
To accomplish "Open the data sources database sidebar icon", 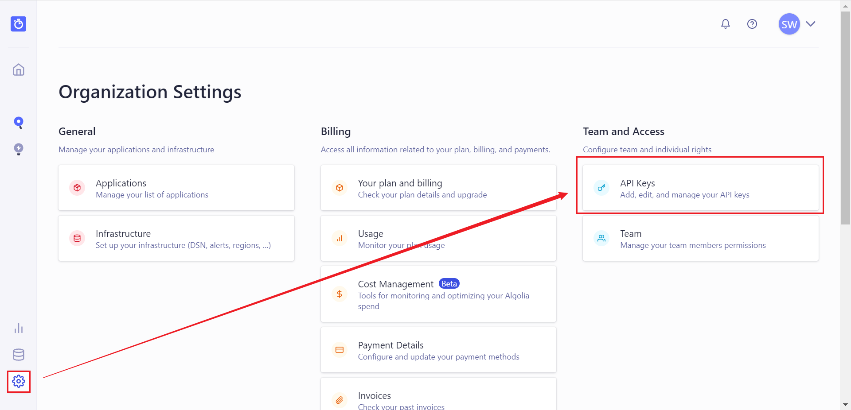I will (x=19, y=355).
